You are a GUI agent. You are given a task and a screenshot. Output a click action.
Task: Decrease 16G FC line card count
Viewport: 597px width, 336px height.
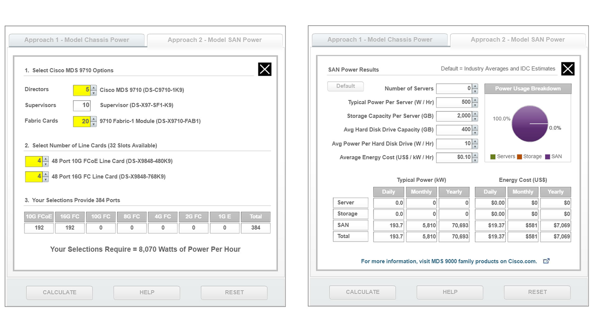46,180
